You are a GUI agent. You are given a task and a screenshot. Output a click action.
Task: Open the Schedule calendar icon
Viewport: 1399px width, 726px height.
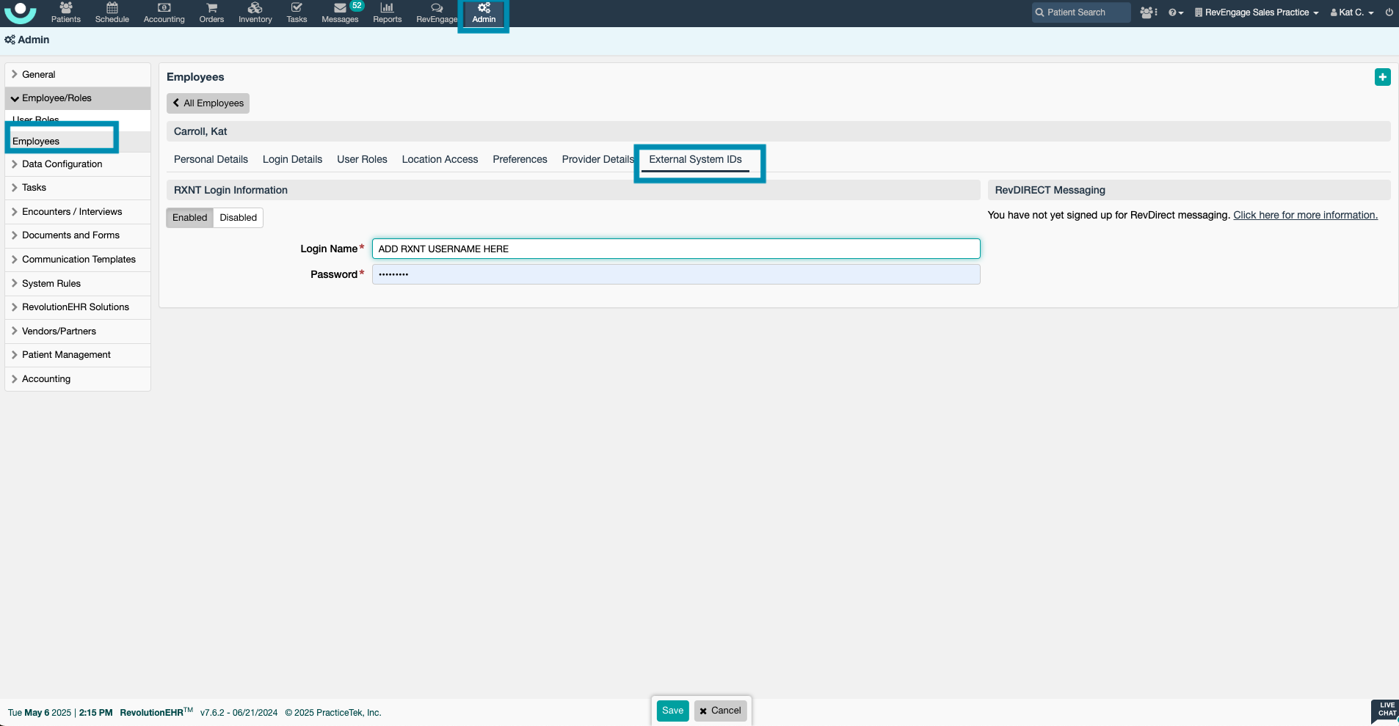[112, 12]
